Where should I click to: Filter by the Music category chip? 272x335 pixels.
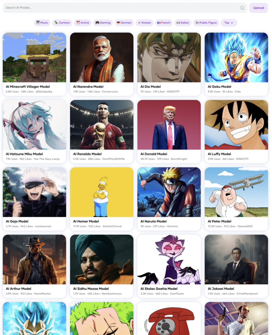pyautogui.click(x=42, y=23)
